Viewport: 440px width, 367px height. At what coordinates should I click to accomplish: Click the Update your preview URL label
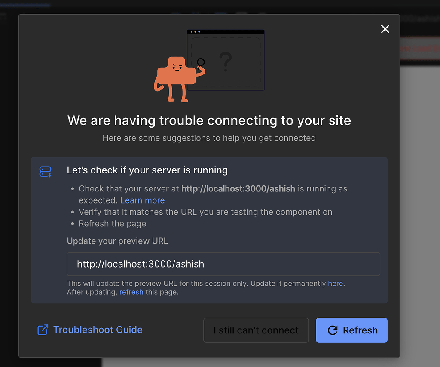pos(117,241)
